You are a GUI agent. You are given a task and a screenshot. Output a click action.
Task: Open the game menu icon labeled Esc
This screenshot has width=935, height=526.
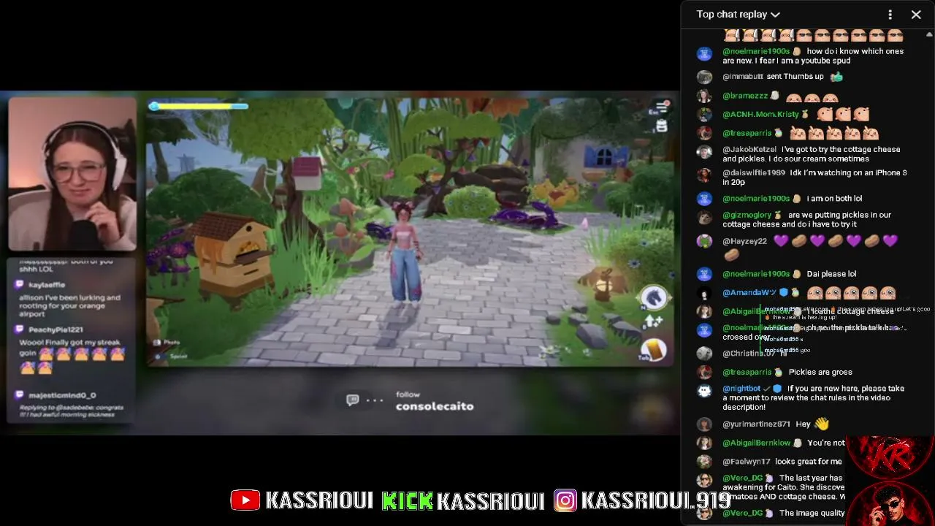pos(661,107)
